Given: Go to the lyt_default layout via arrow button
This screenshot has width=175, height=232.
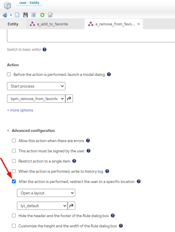Looking at the screenshot, I should pyautogui.click(x=71, y=206).
